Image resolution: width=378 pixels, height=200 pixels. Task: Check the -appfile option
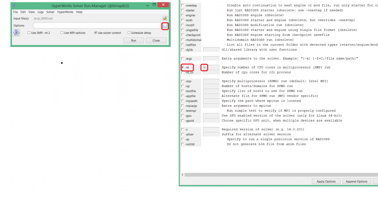click(183, 96)
